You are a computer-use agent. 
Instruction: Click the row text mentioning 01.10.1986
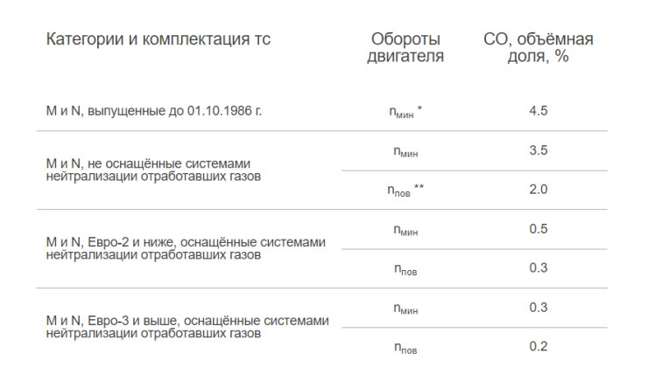154,112
